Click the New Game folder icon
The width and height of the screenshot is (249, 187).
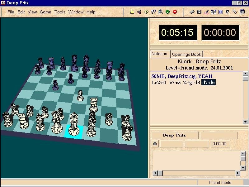point(132,12)
